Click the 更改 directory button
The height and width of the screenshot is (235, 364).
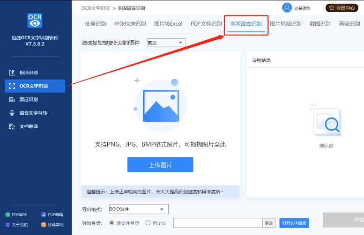(x=269, y=223)
